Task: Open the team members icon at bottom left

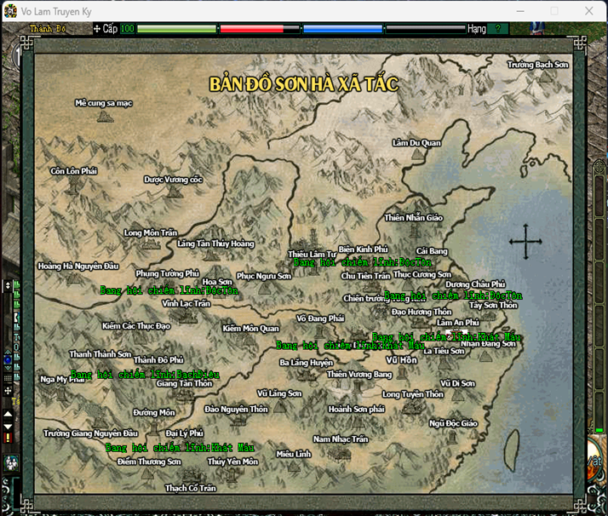Action: click(10, 462)
